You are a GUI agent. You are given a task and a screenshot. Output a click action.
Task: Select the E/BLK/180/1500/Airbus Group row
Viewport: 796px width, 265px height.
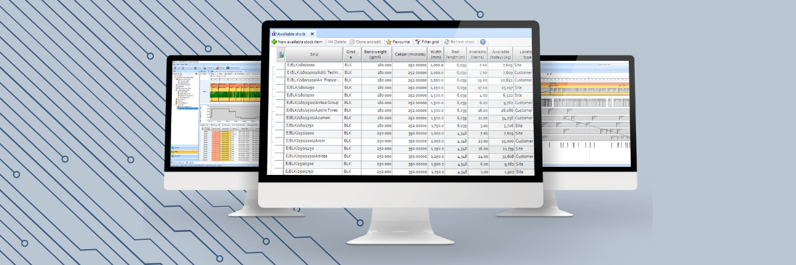[x=312, y=103]
